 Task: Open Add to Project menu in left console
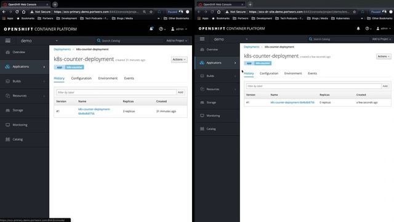[177, 41]
